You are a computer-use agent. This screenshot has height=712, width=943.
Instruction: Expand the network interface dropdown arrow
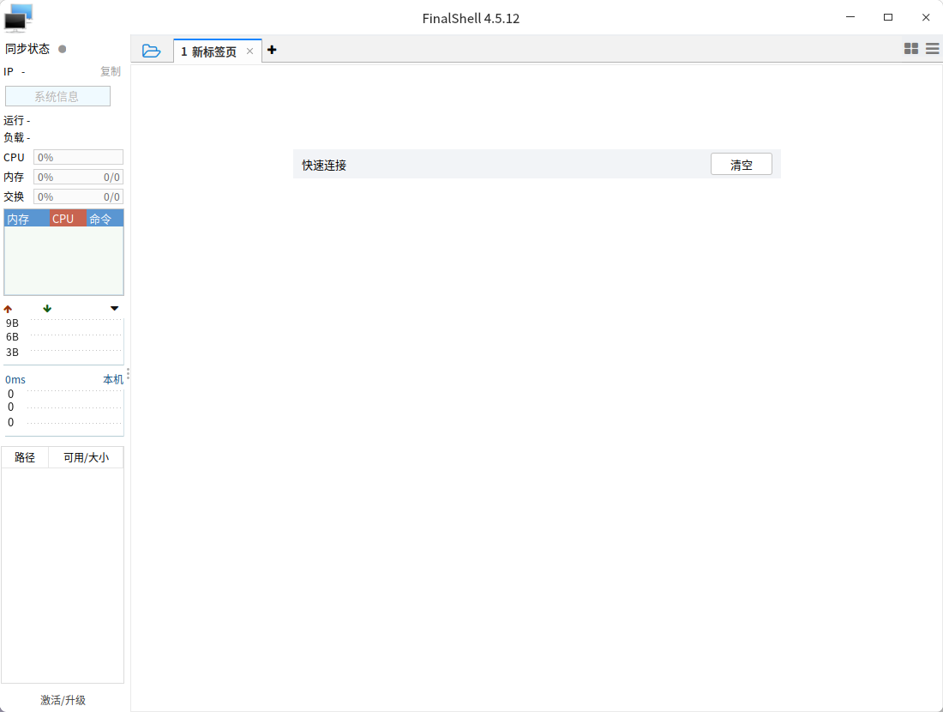point(114,309)
